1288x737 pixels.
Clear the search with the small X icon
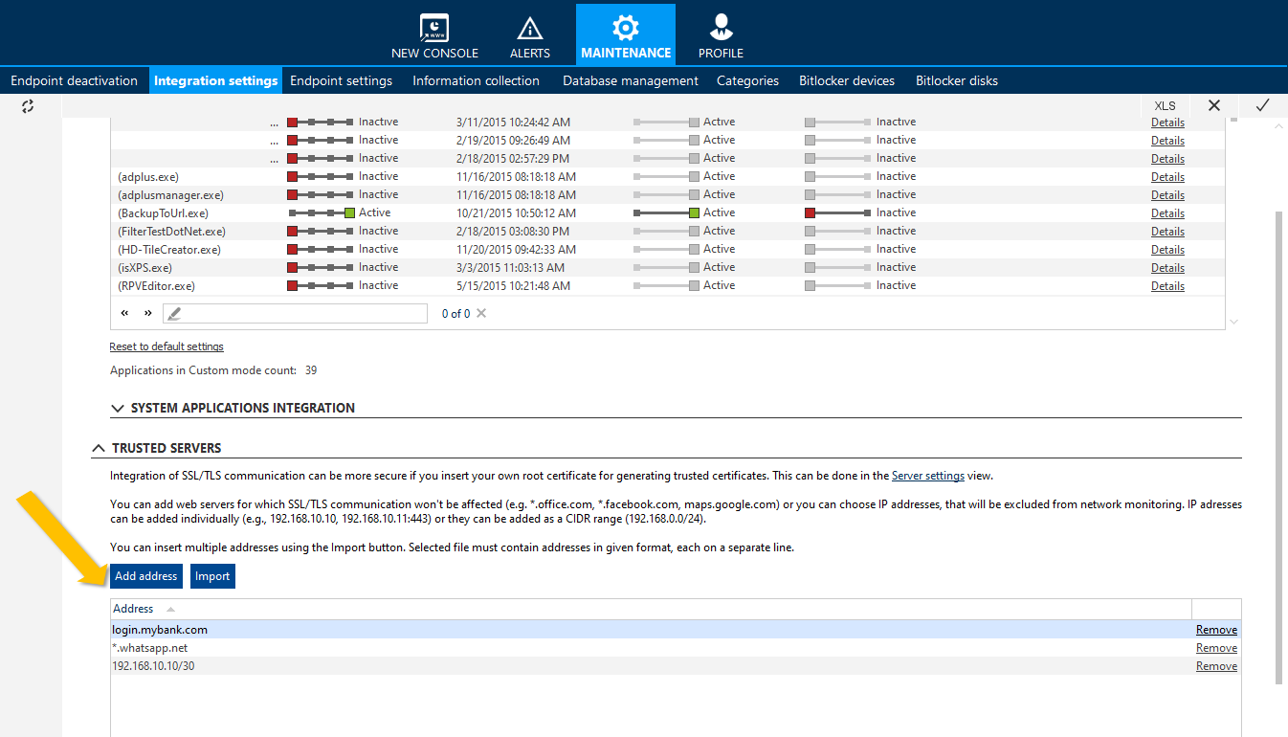(x=480, y=313)
